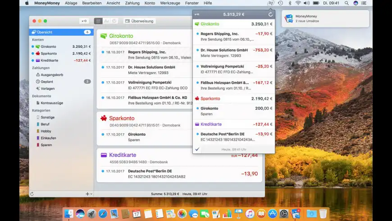The image size is (392, 221).
Task: Select the Kreditkarte account in the sidebar
Action: pyautogui.click(x=61, y=60)
